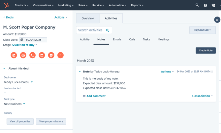Click the HubSpot sprocket logo

point(6,5)
